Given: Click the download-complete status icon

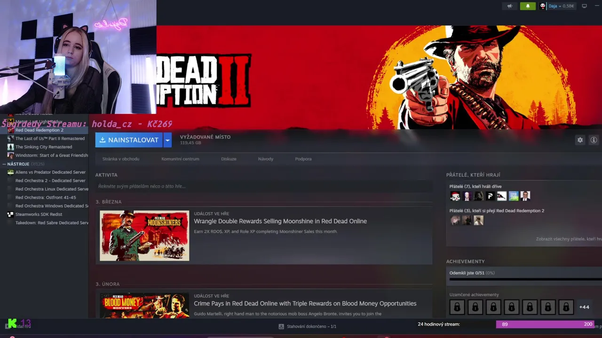Looking at the screenshot, I should coord(281,326).
